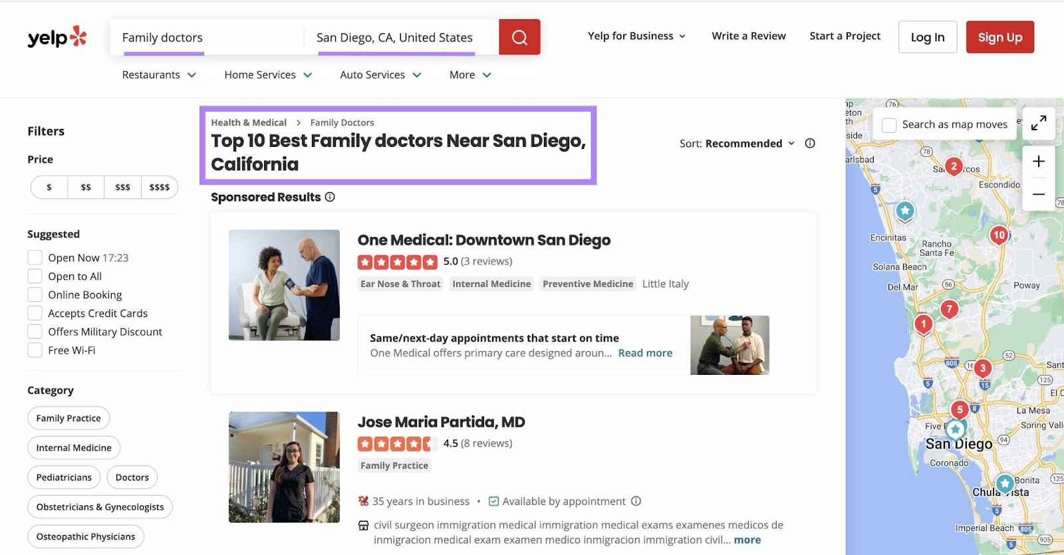This screenshot has height=555, width=1064.
Task: Expand the map to fullscreen
Action: click(x=1039, y=123)
